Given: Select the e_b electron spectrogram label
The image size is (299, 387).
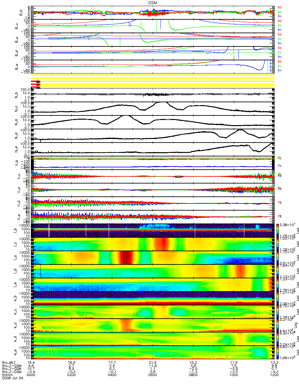Looking at the screenshot, I should pyautogui.click(x=16, y=298).
